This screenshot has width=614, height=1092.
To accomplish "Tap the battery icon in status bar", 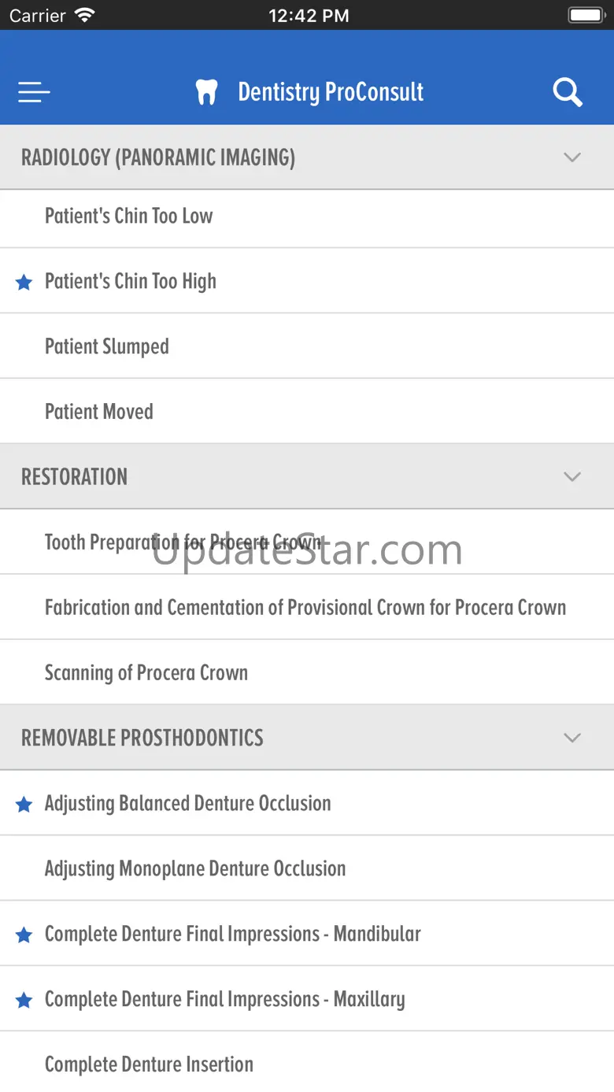I will 585,15.
